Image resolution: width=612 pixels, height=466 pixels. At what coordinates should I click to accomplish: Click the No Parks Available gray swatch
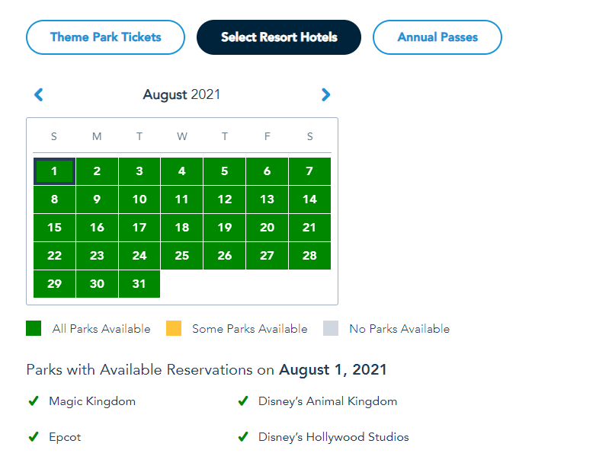(331, 329)
